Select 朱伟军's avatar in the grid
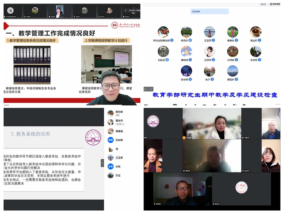This screenshot has height=213, width=284. pos(256,51)
